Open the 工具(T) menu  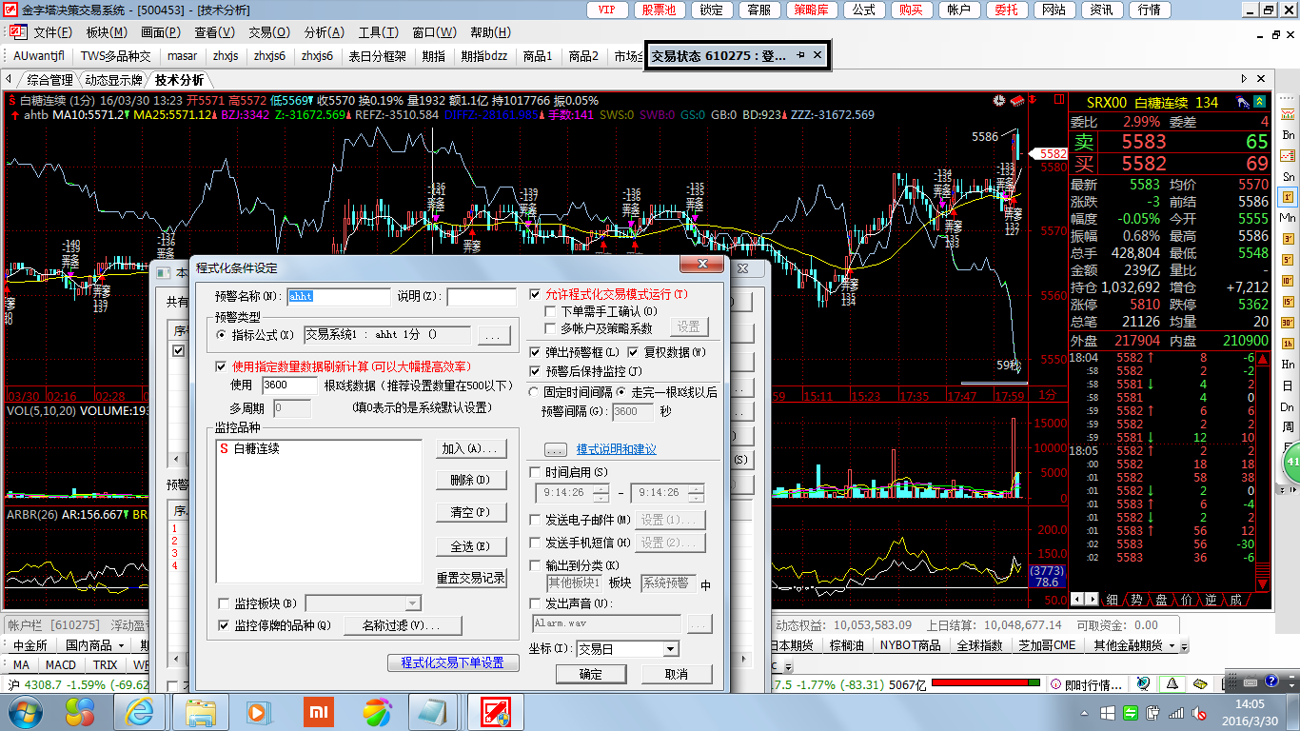click(x=378, y=32)
